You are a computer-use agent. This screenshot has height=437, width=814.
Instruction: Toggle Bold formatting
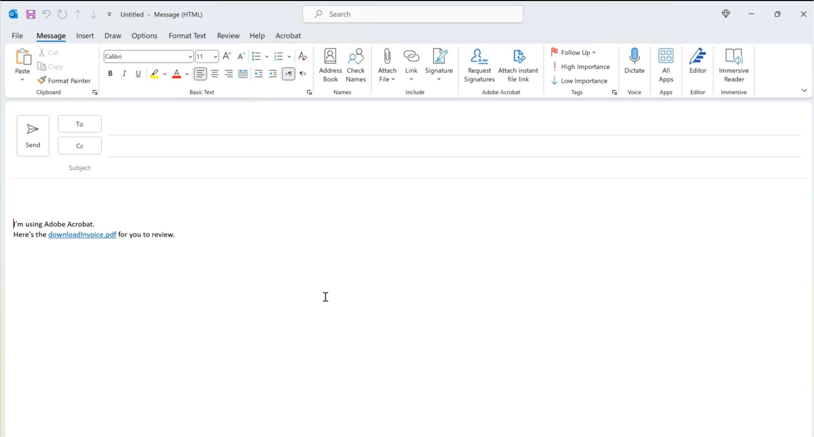(x=110, y=73)
